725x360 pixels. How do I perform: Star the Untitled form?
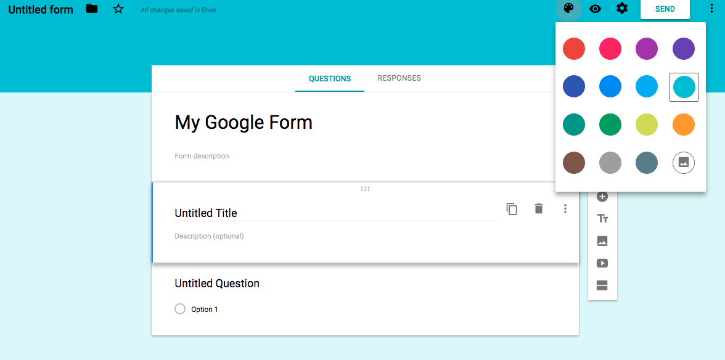coord(118,9)
